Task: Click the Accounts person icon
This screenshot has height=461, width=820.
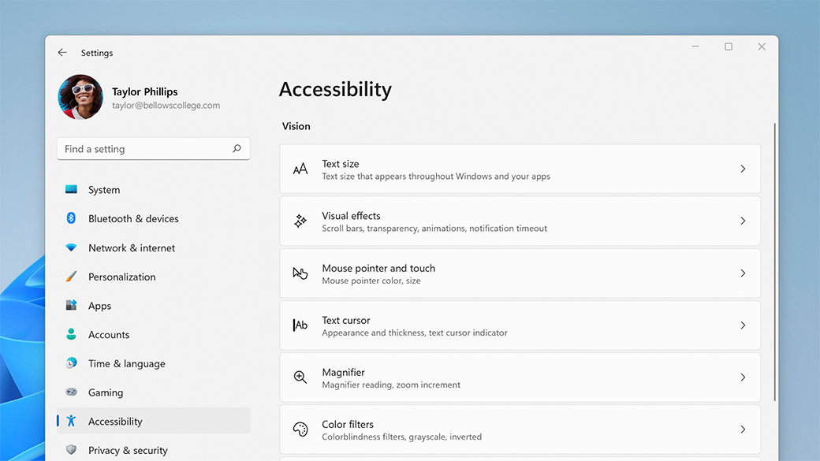Action: [x=71, y=334]
